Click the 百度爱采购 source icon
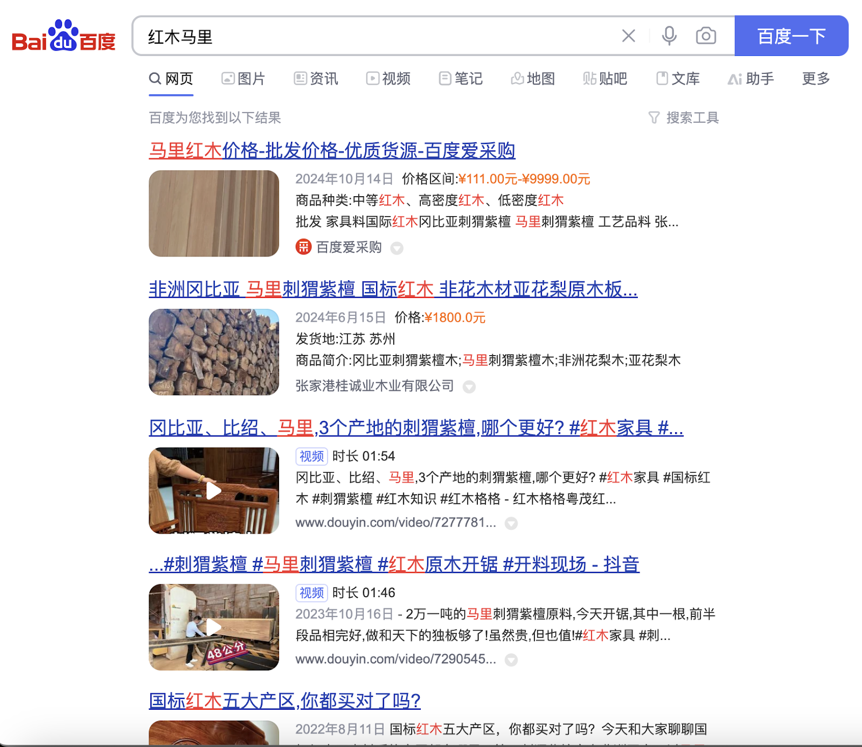 pos(303,247)
